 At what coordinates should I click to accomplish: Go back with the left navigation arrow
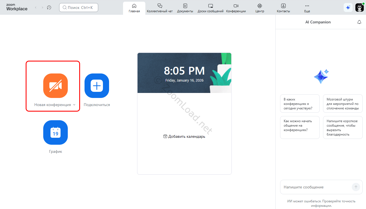36,8
